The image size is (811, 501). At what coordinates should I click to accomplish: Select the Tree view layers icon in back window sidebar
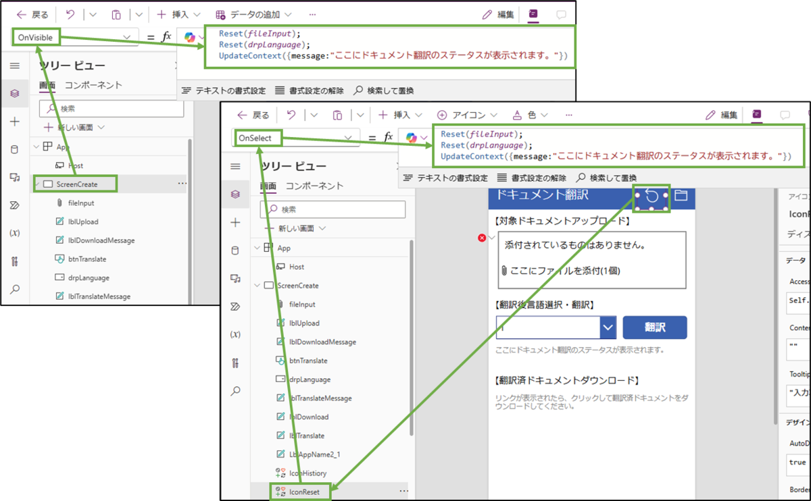click(x=15, y=93)
